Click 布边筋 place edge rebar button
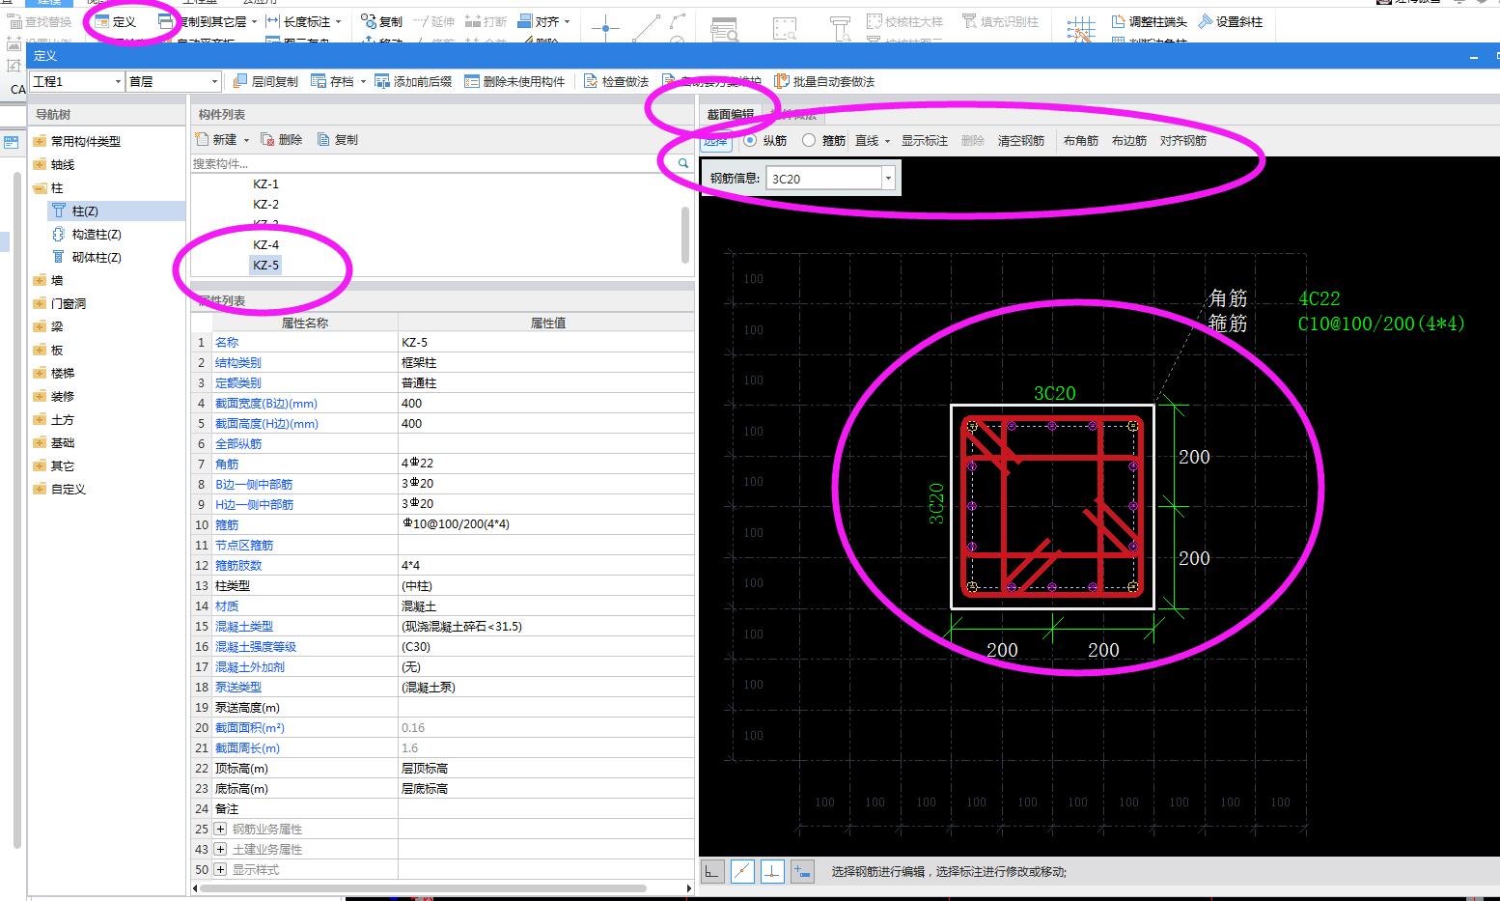This screenshot has width=1500, height=901. point(1129,141)
